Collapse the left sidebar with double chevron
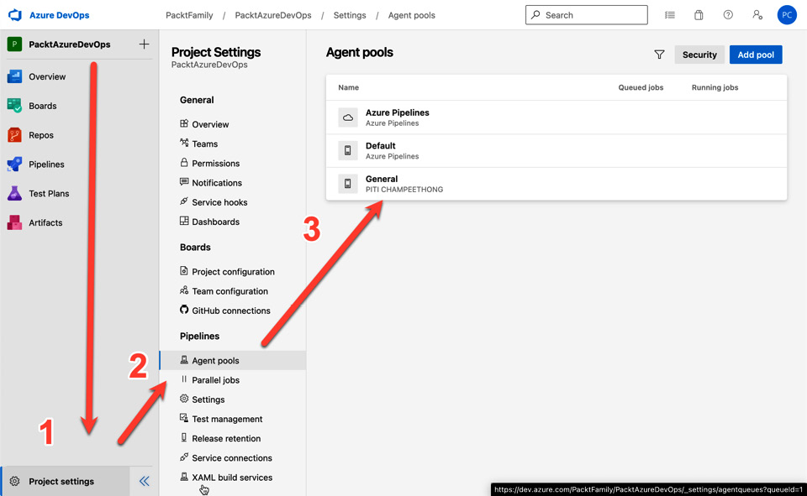807x496 pixels. [144, 481]
